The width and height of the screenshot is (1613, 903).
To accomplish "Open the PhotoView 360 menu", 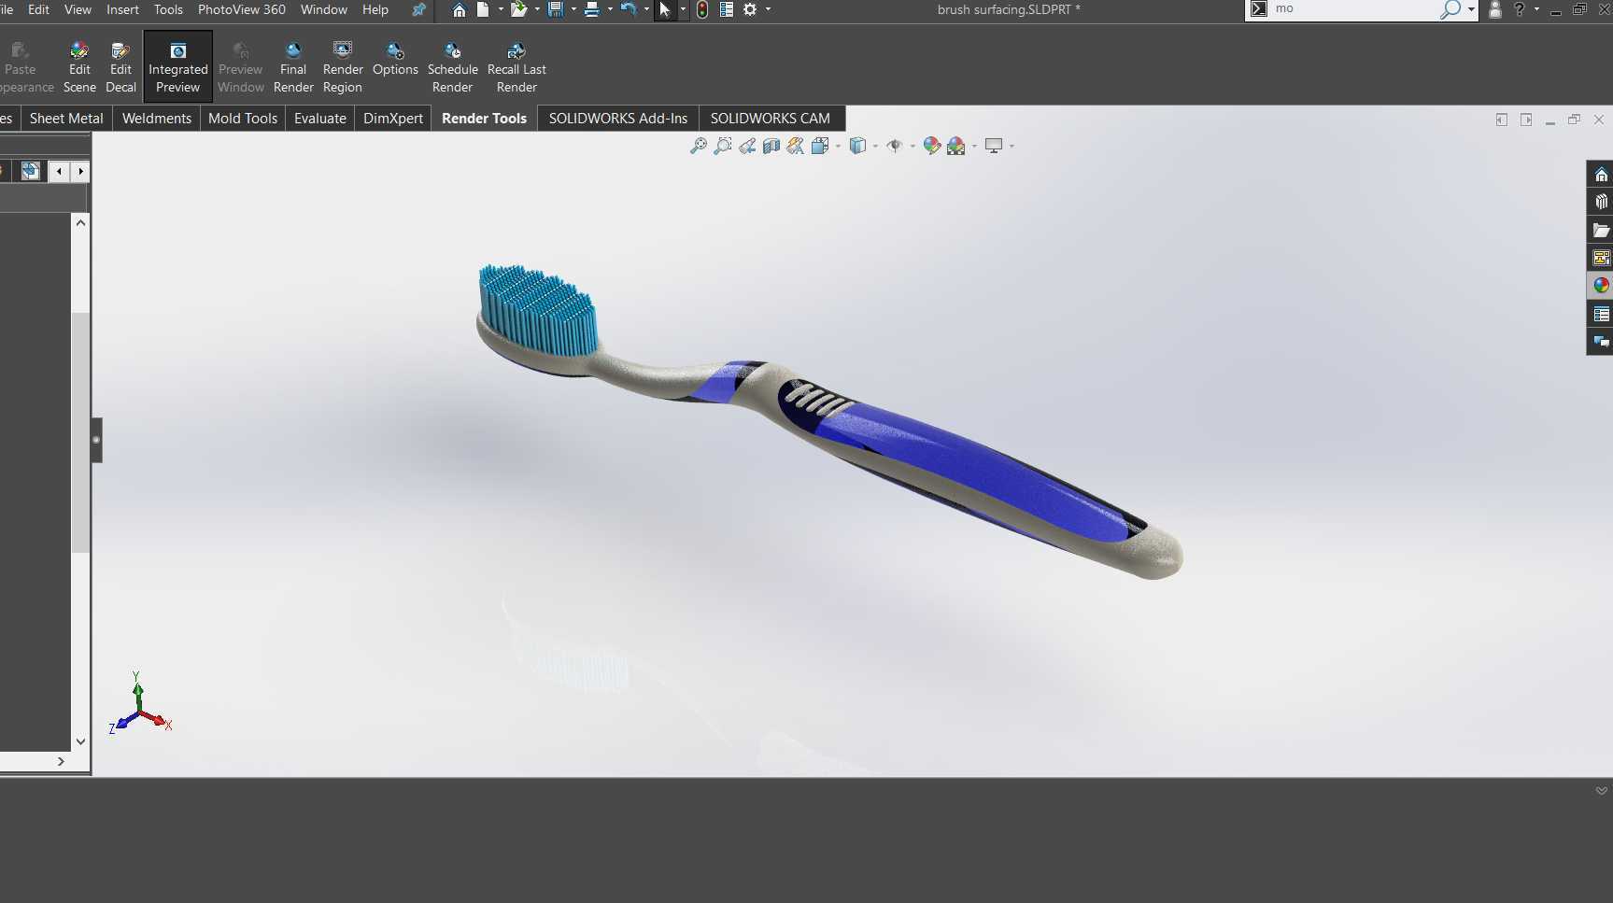I will point(242,9).
